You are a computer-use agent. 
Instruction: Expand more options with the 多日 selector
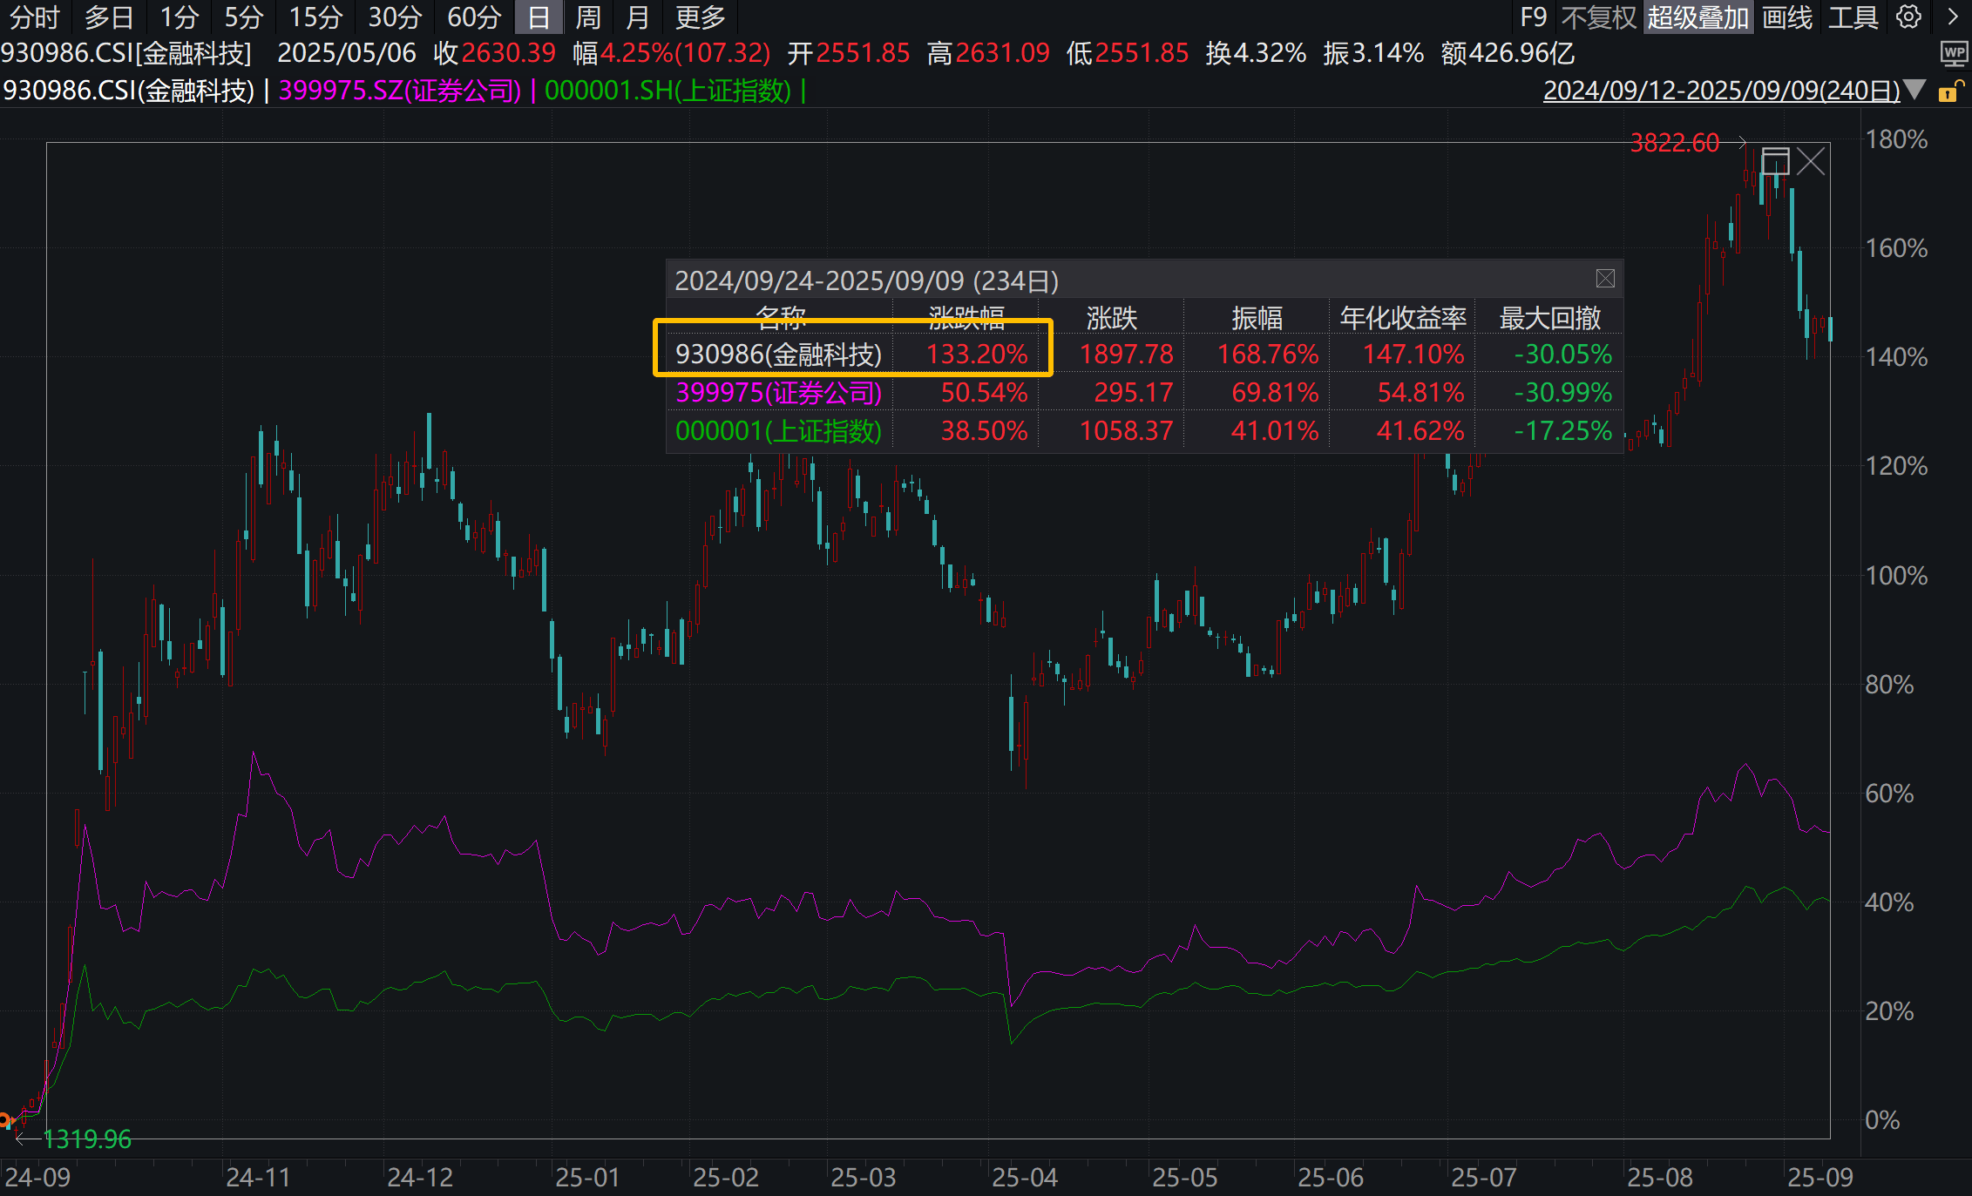[109, 17]
